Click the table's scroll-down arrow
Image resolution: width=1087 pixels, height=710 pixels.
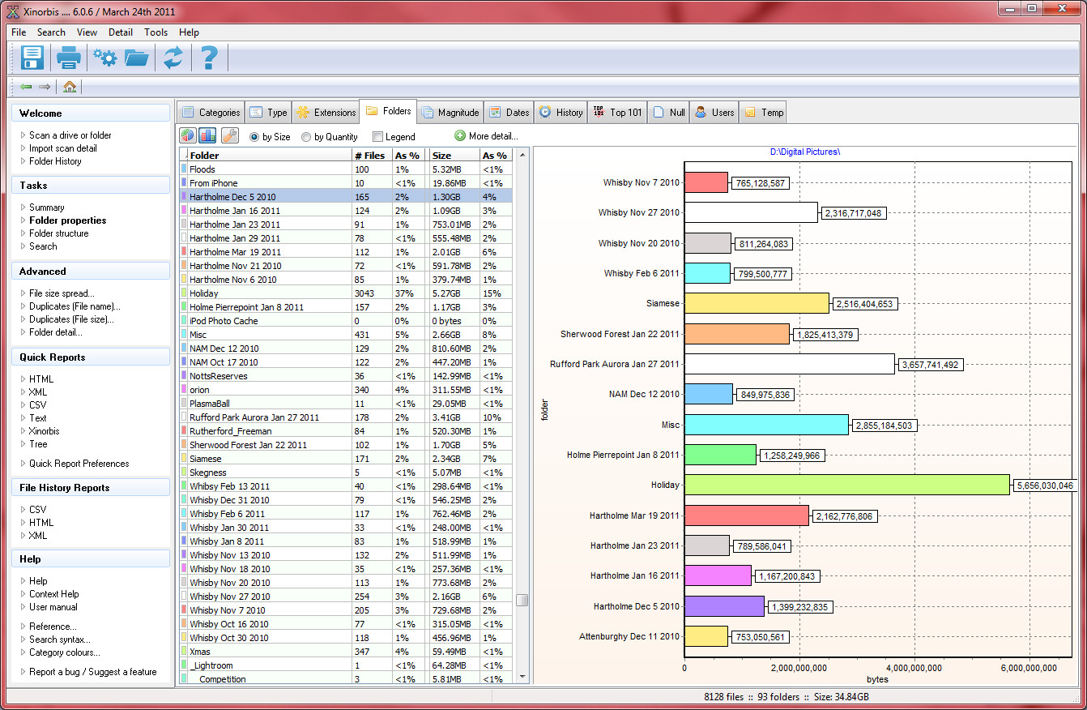pos(522,677)
